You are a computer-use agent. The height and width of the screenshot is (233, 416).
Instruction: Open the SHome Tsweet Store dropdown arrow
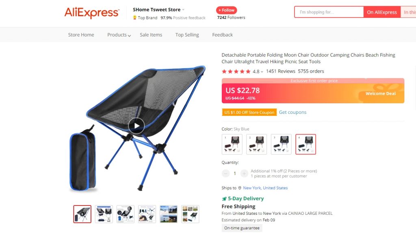[x=183, y=10]
